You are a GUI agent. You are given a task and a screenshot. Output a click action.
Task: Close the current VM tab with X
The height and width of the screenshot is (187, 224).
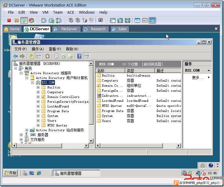tap(216, 29)
